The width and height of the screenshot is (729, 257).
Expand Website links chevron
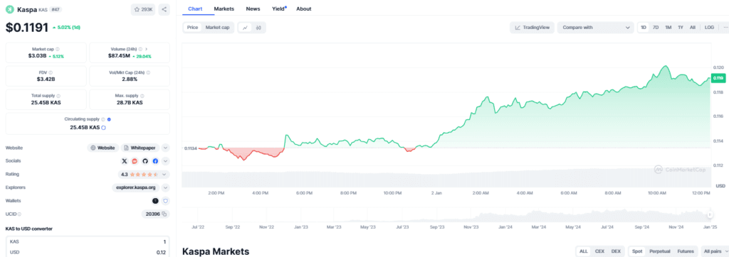(165, 148)
